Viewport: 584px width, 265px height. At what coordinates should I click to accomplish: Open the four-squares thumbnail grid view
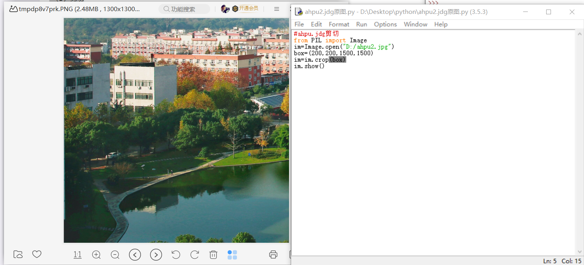232,255
